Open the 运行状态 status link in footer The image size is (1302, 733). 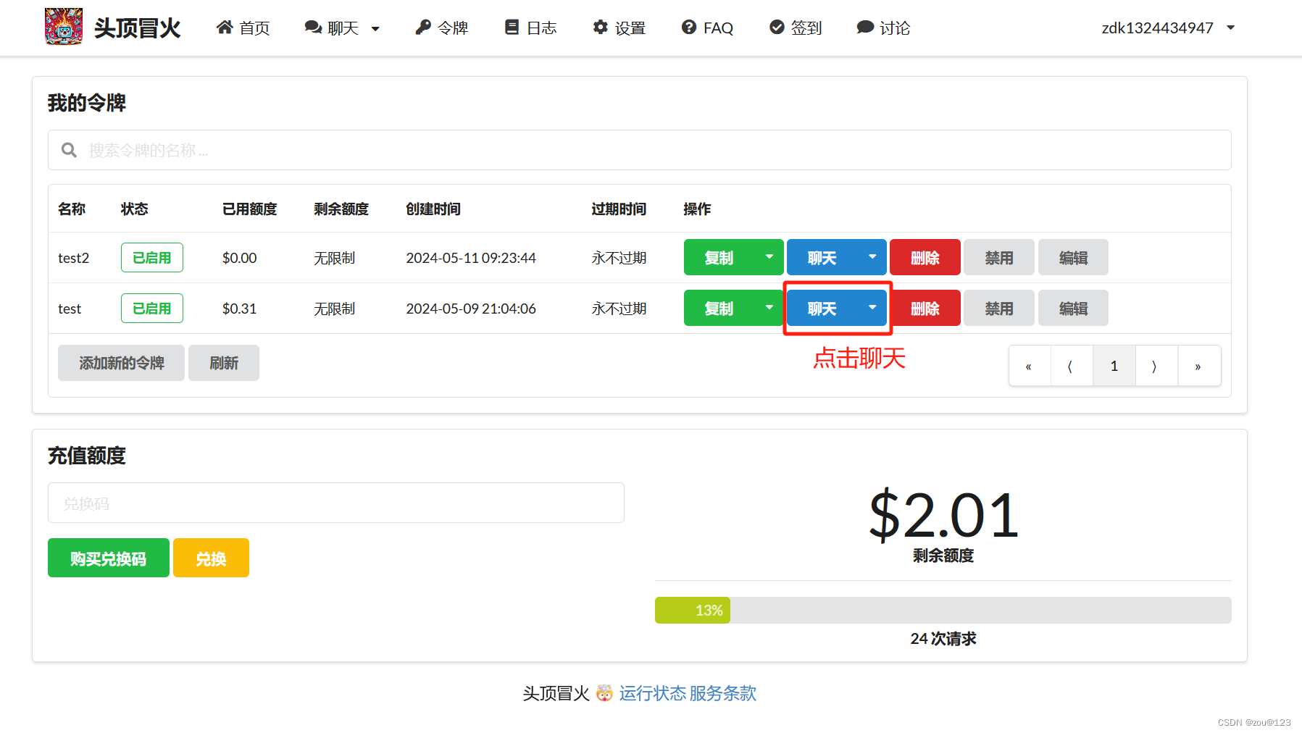(652, 693)
